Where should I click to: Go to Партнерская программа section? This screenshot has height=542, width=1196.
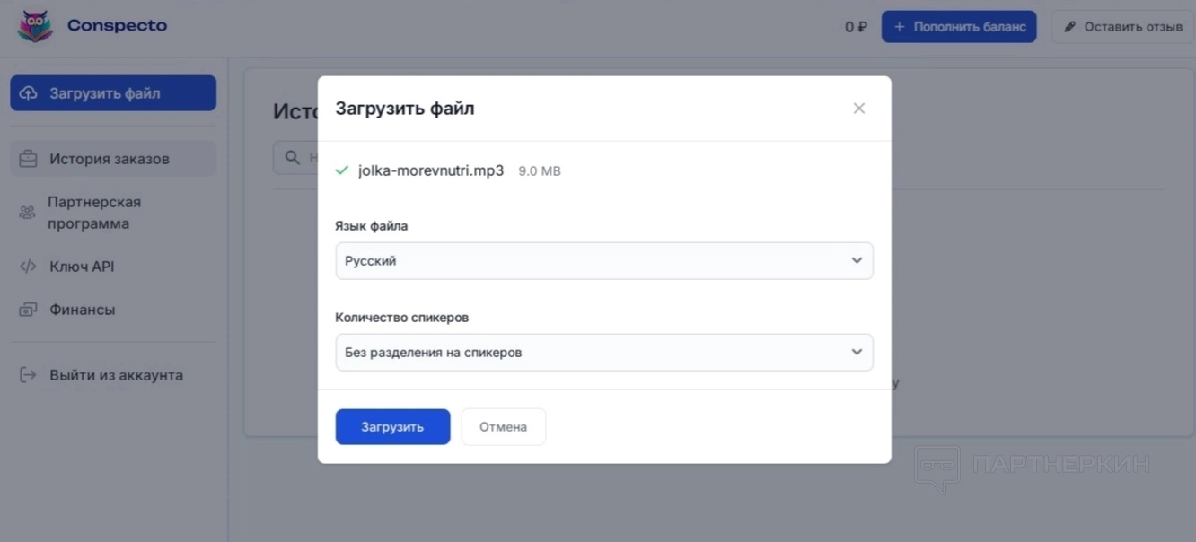(x=94, y=213)
